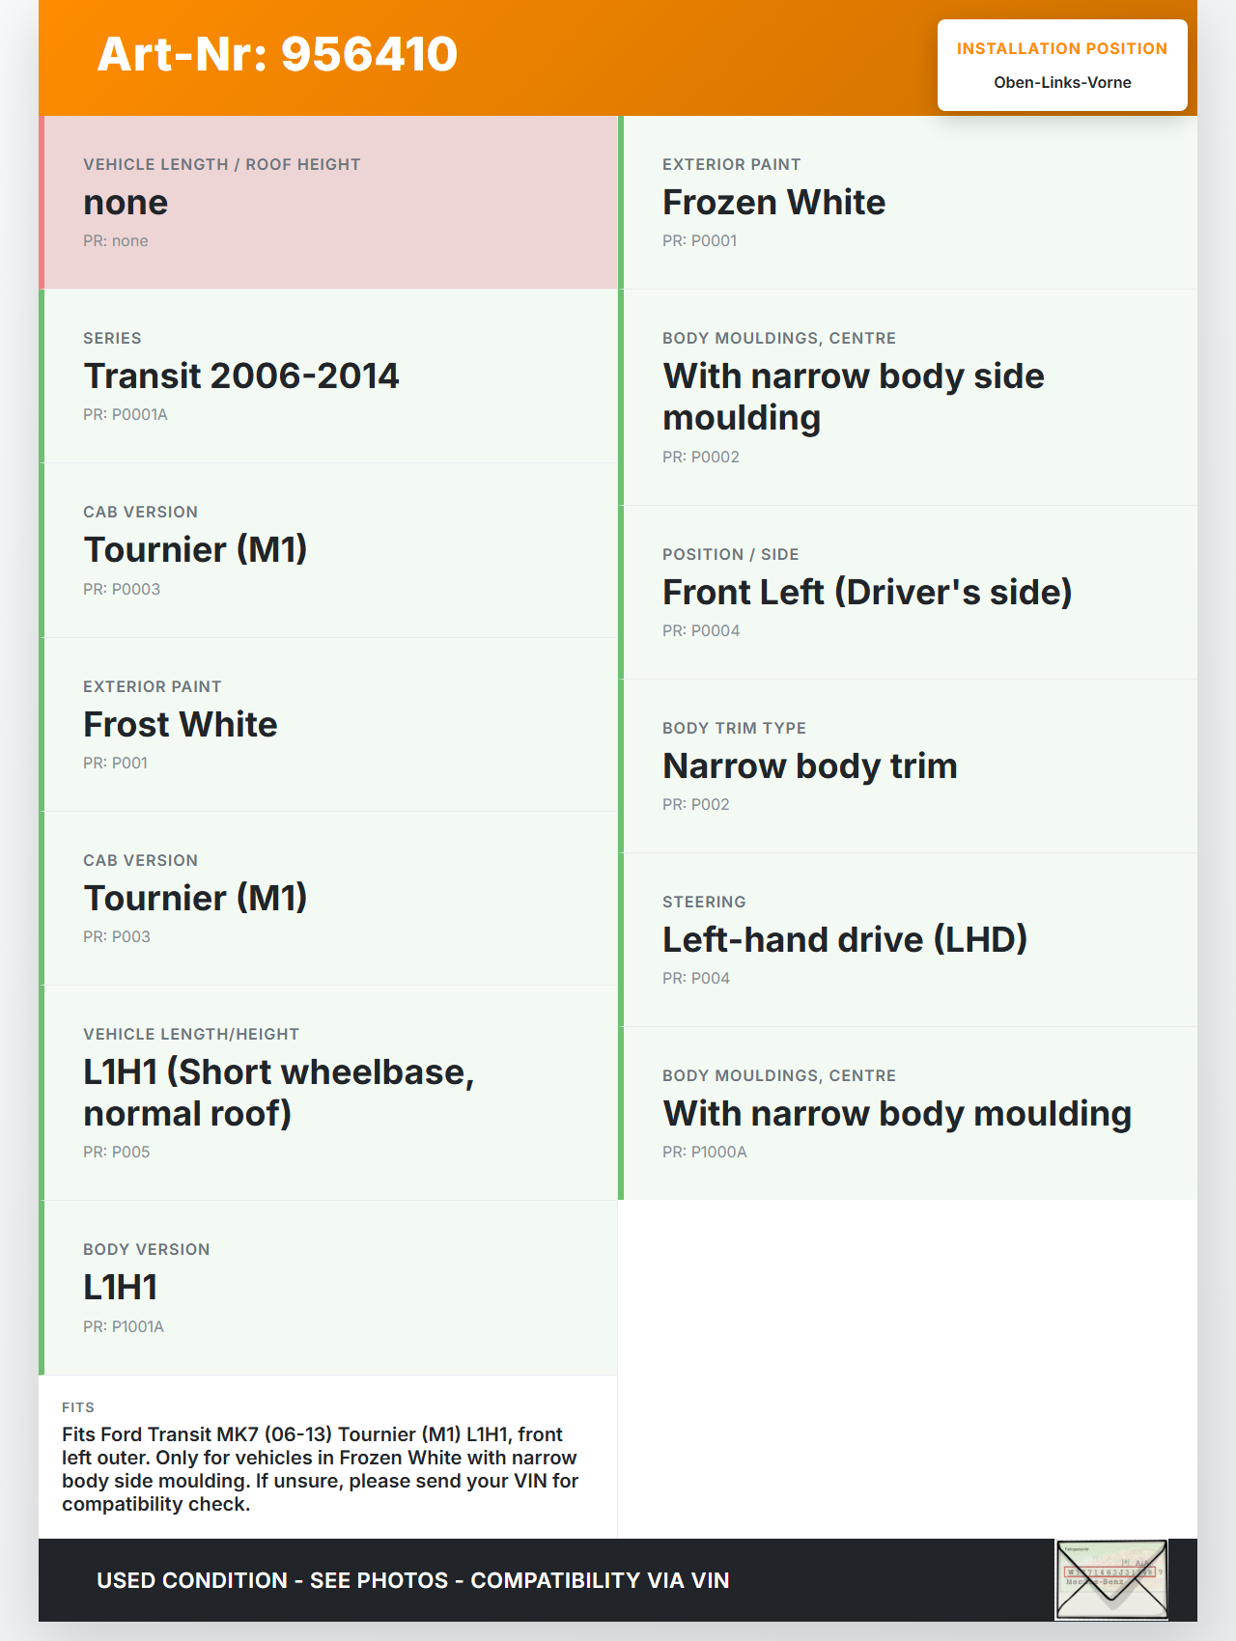Screen dimensions: 1236x1641
Task: Click the Oben-Links-Vorne position text
Action: (x=1062, y=83)
